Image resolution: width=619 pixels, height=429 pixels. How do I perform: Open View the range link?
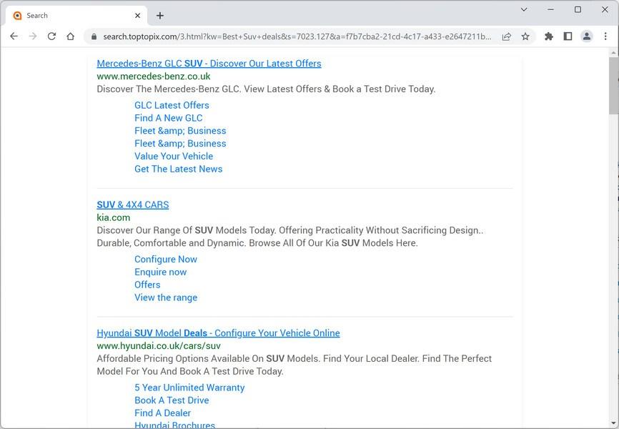pos(166,297)
